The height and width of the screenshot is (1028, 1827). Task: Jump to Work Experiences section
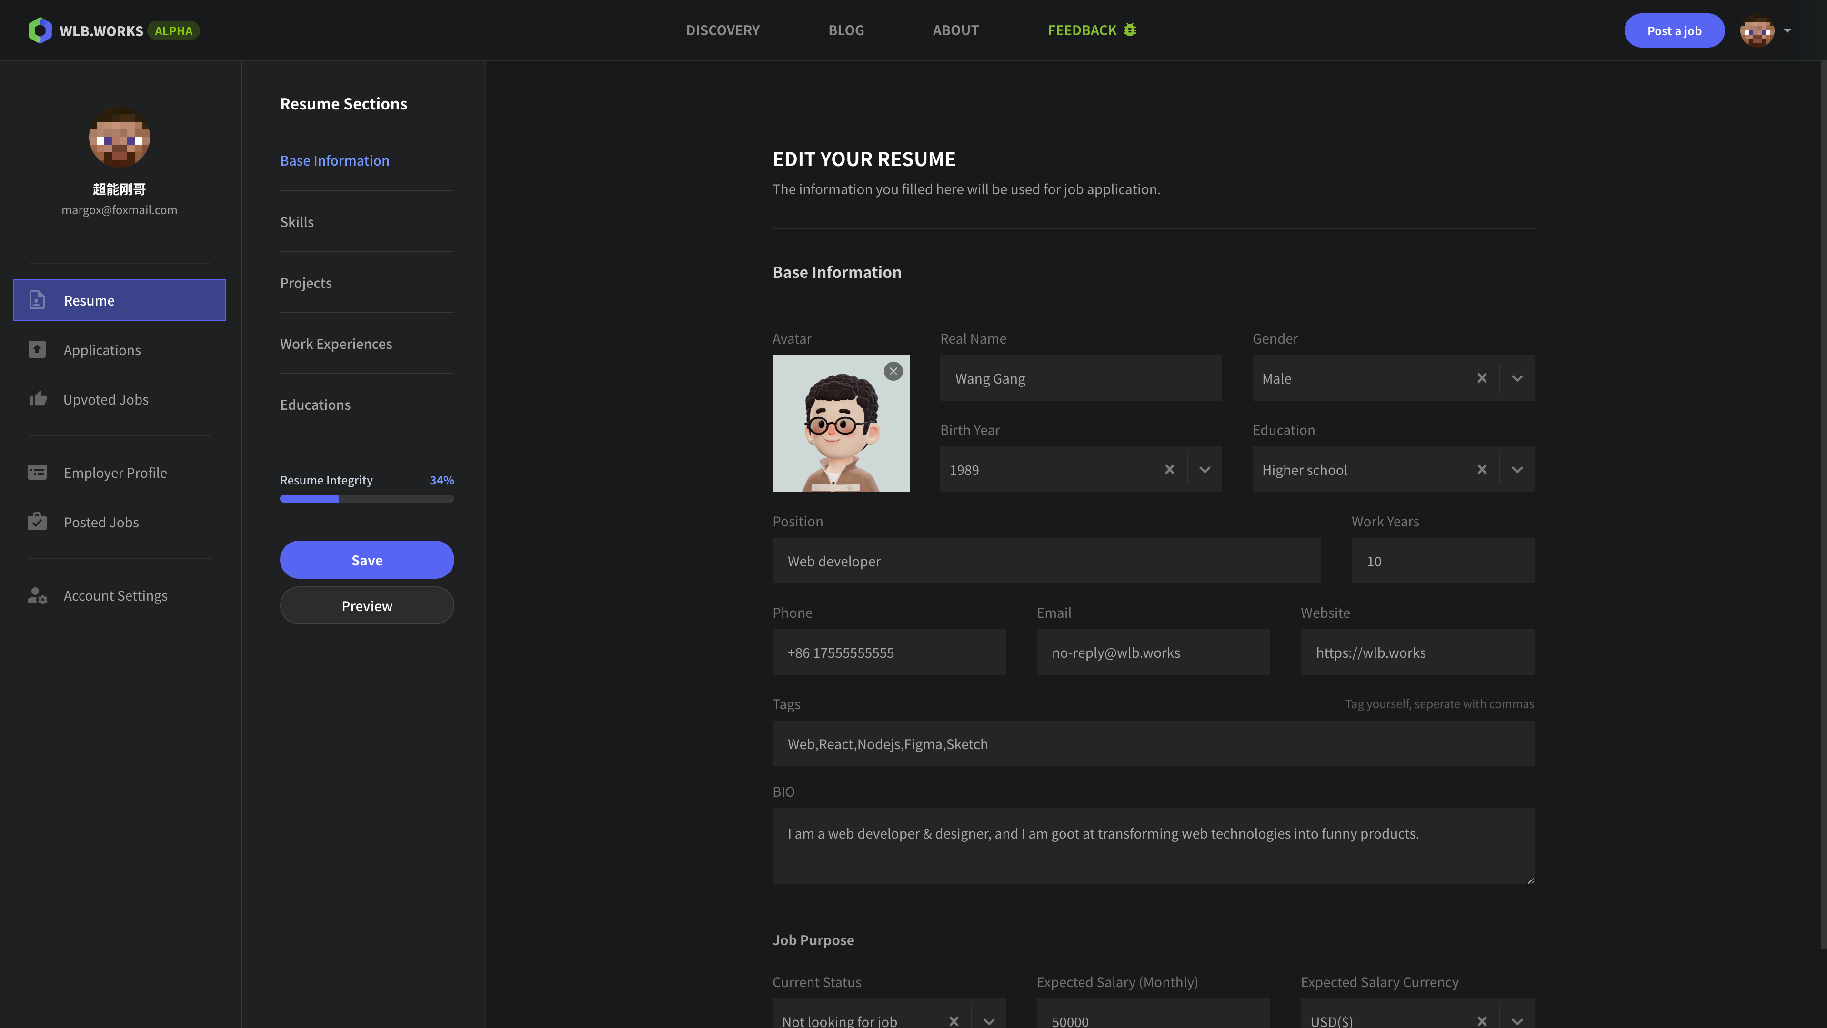point(336,344)
